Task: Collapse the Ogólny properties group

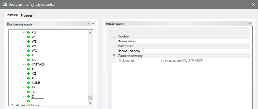Action: [114, 36]
